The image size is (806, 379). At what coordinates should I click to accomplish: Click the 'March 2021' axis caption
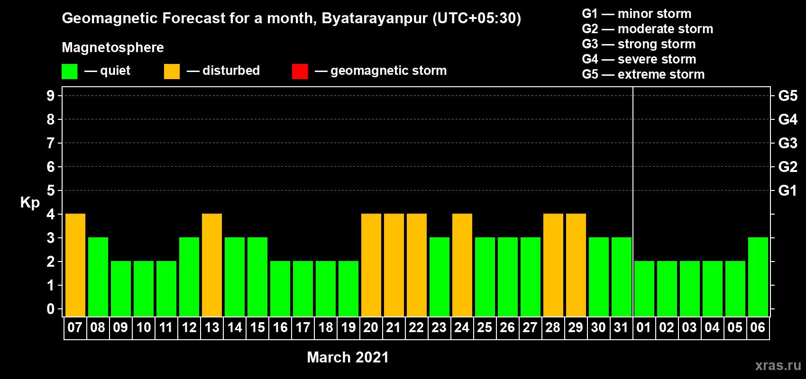pos(348,357)
